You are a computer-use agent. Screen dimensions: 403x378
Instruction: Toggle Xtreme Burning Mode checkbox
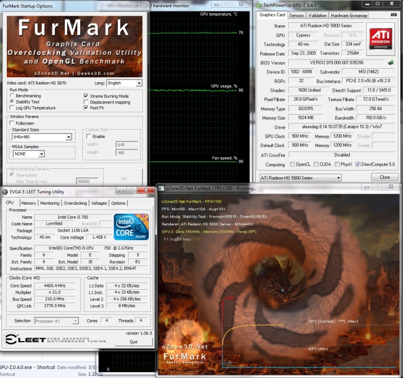(86, 96)
